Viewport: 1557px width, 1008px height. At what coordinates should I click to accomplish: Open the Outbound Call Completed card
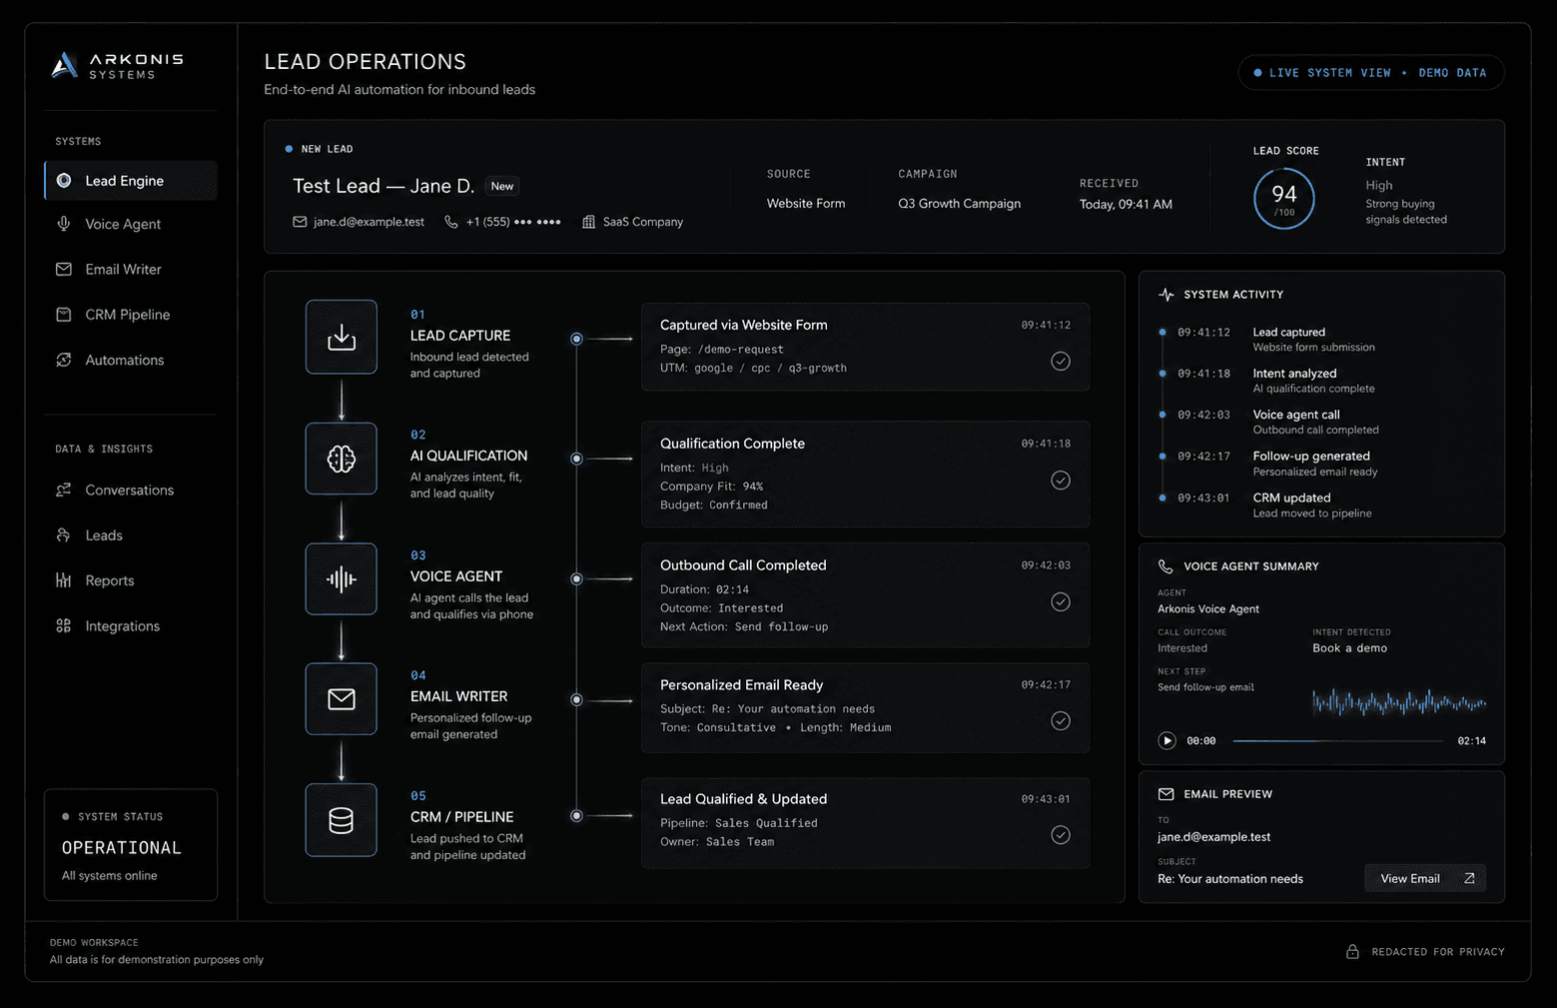(x=865, y=595)
